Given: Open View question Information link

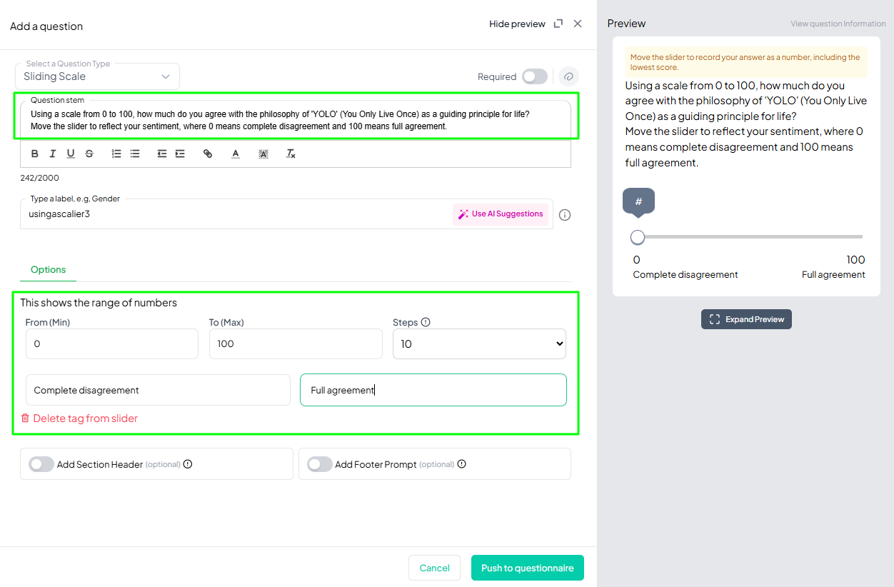Looking at the screenshot, I should click(x=838, y=24).
